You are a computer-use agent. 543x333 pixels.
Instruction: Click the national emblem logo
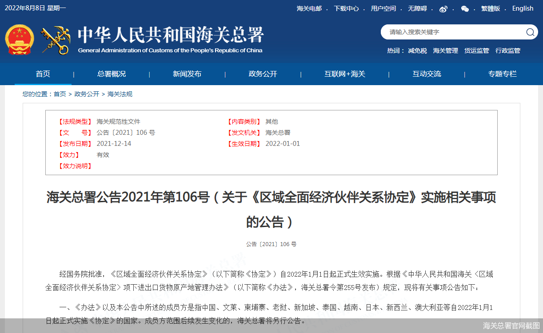19,40
